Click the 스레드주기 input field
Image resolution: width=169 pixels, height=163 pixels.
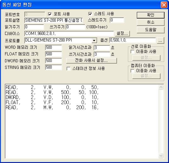click(x=117, y=20)
